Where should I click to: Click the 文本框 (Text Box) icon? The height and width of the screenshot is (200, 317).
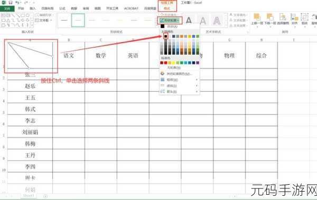(36, 21)
